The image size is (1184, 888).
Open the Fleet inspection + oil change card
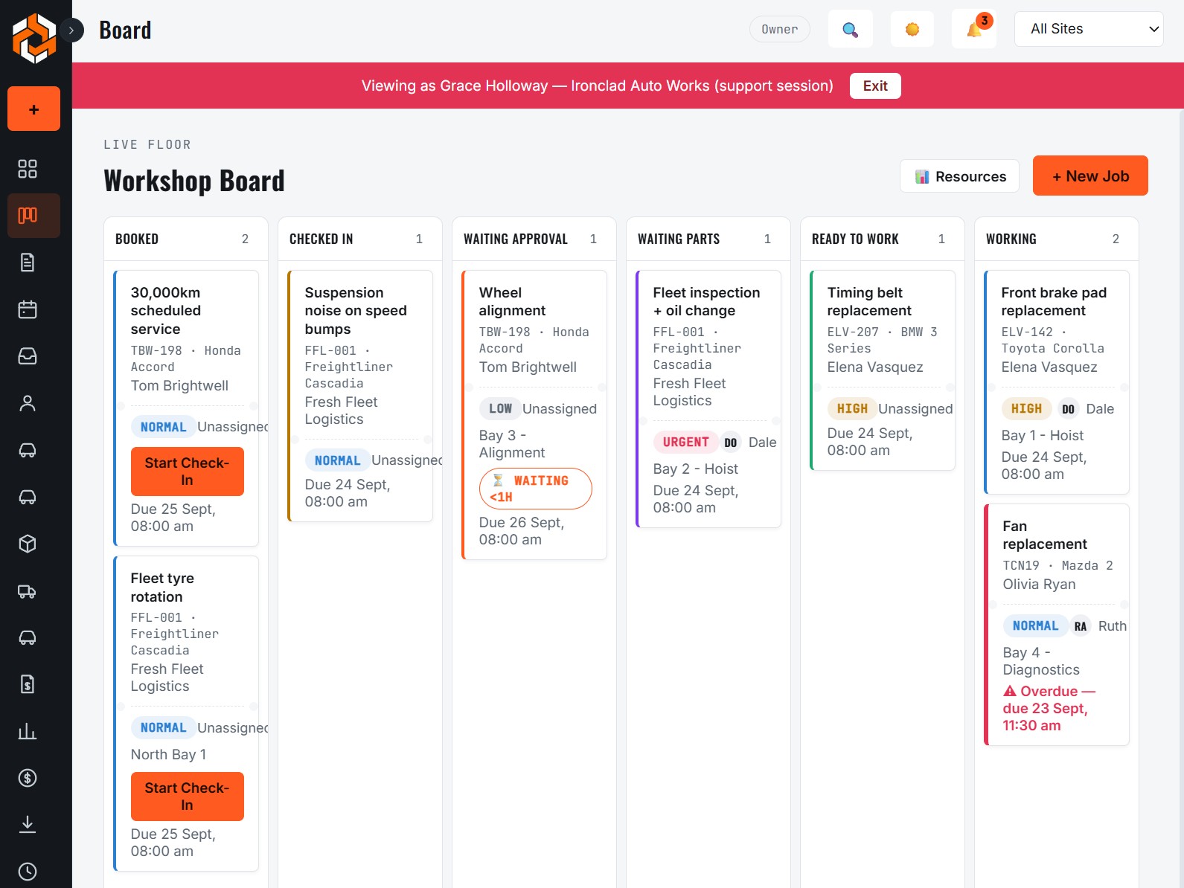708,399
